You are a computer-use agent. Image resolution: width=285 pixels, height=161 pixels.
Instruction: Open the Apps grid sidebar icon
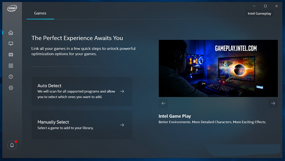coord(11,66)
